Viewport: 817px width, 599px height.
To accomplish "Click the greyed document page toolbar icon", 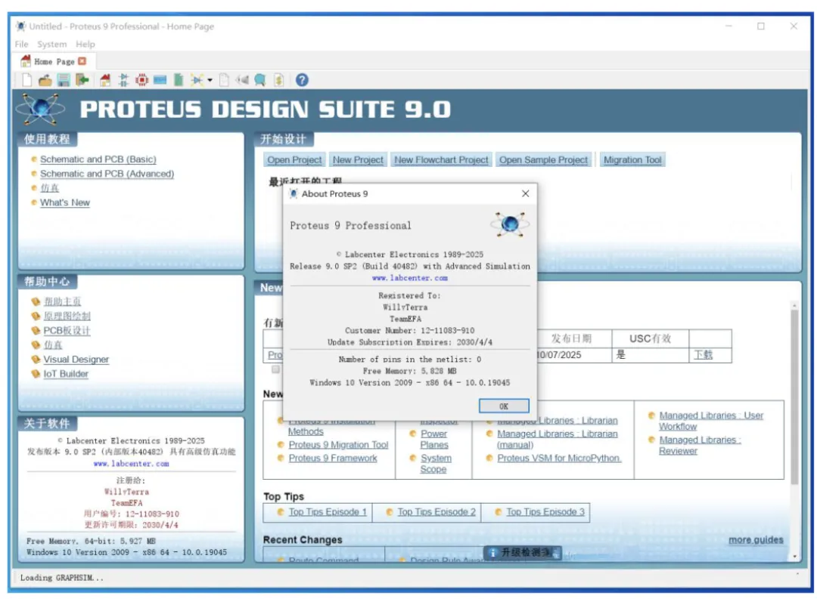I will pyautogui.click(x=224, y=79).
